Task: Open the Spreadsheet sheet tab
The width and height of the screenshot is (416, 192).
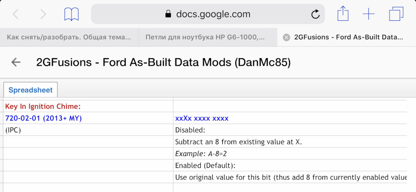Action: (x=30, y=90)
